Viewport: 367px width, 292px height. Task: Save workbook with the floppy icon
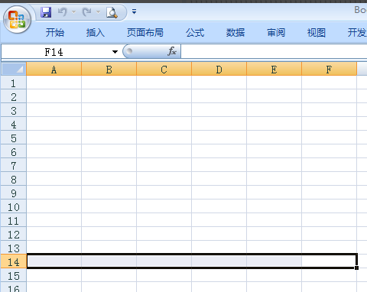(46, 12)
